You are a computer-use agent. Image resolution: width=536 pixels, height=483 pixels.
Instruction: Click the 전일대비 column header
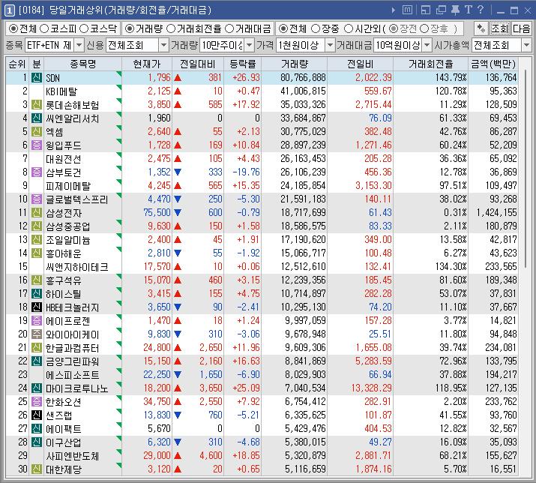click(x=198, y=64)
